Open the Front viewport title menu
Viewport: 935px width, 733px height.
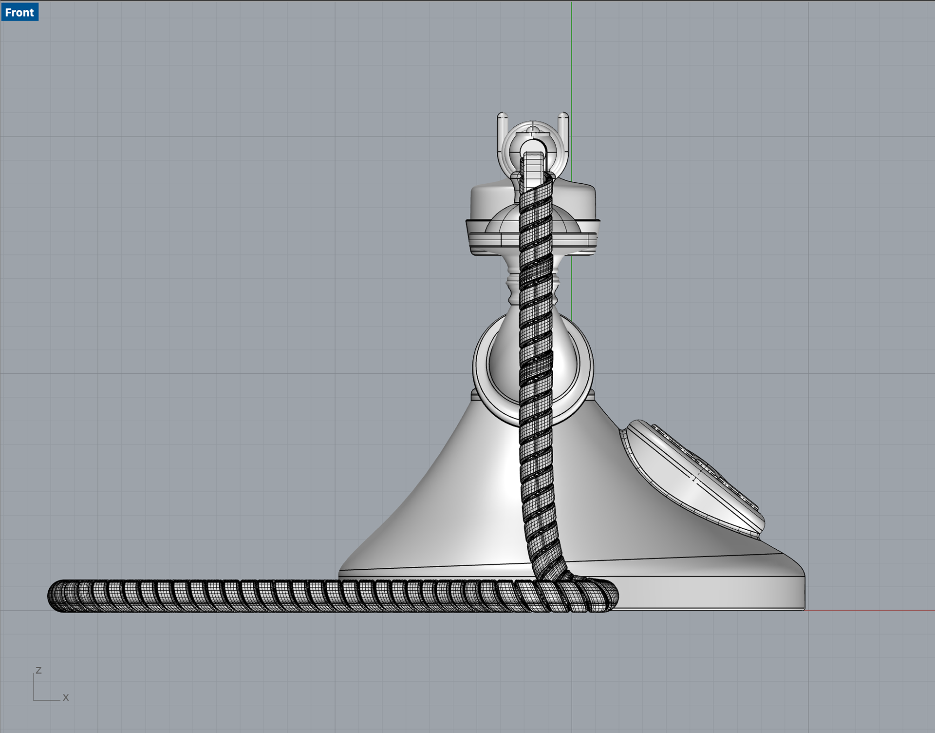click(x=19, y=12)
